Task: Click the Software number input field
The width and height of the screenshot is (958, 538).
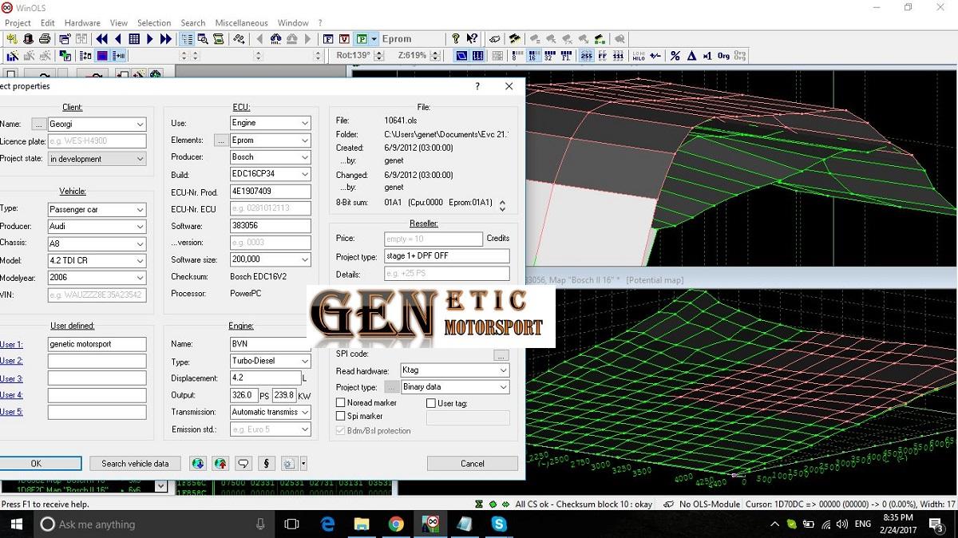Action: (x=270, y=226)
